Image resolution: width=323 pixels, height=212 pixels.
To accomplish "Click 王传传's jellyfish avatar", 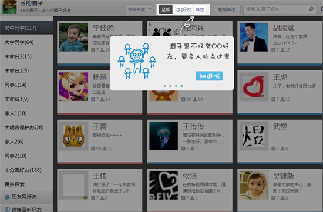I will coord(164,136).
